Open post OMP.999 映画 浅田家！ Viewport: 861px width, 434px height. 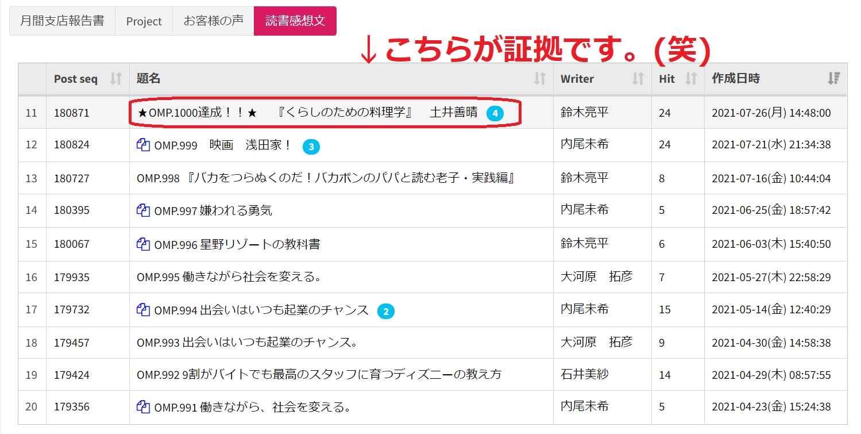coord(223,145)
